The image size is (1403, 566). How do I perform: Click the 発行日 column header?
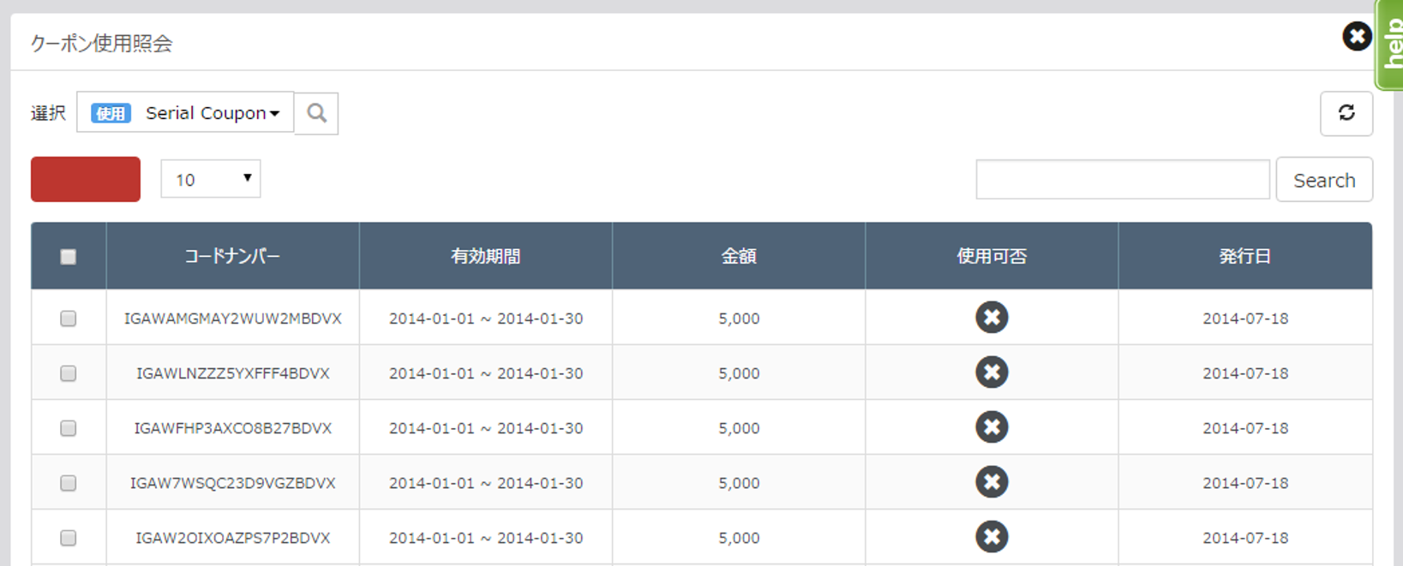tap(1244, 256)
